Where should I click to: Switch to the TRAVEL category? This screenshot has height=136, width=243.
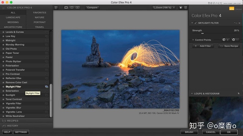click(40, 27)
